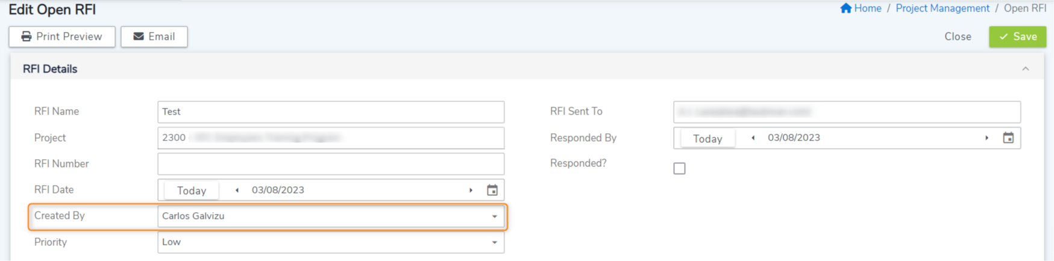Click previous day arrow for Responded By
This screenshot has height=261, width=1054.
tap(753, 138)
